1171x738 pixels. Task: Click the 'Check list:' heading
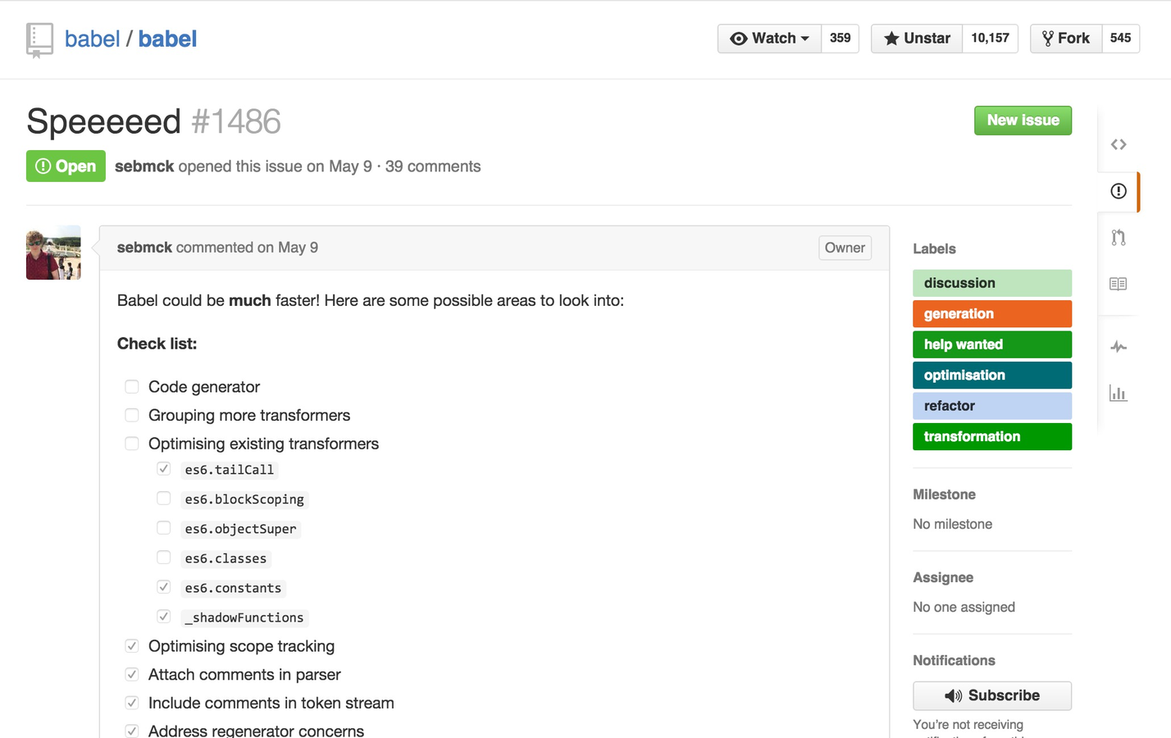157,344
